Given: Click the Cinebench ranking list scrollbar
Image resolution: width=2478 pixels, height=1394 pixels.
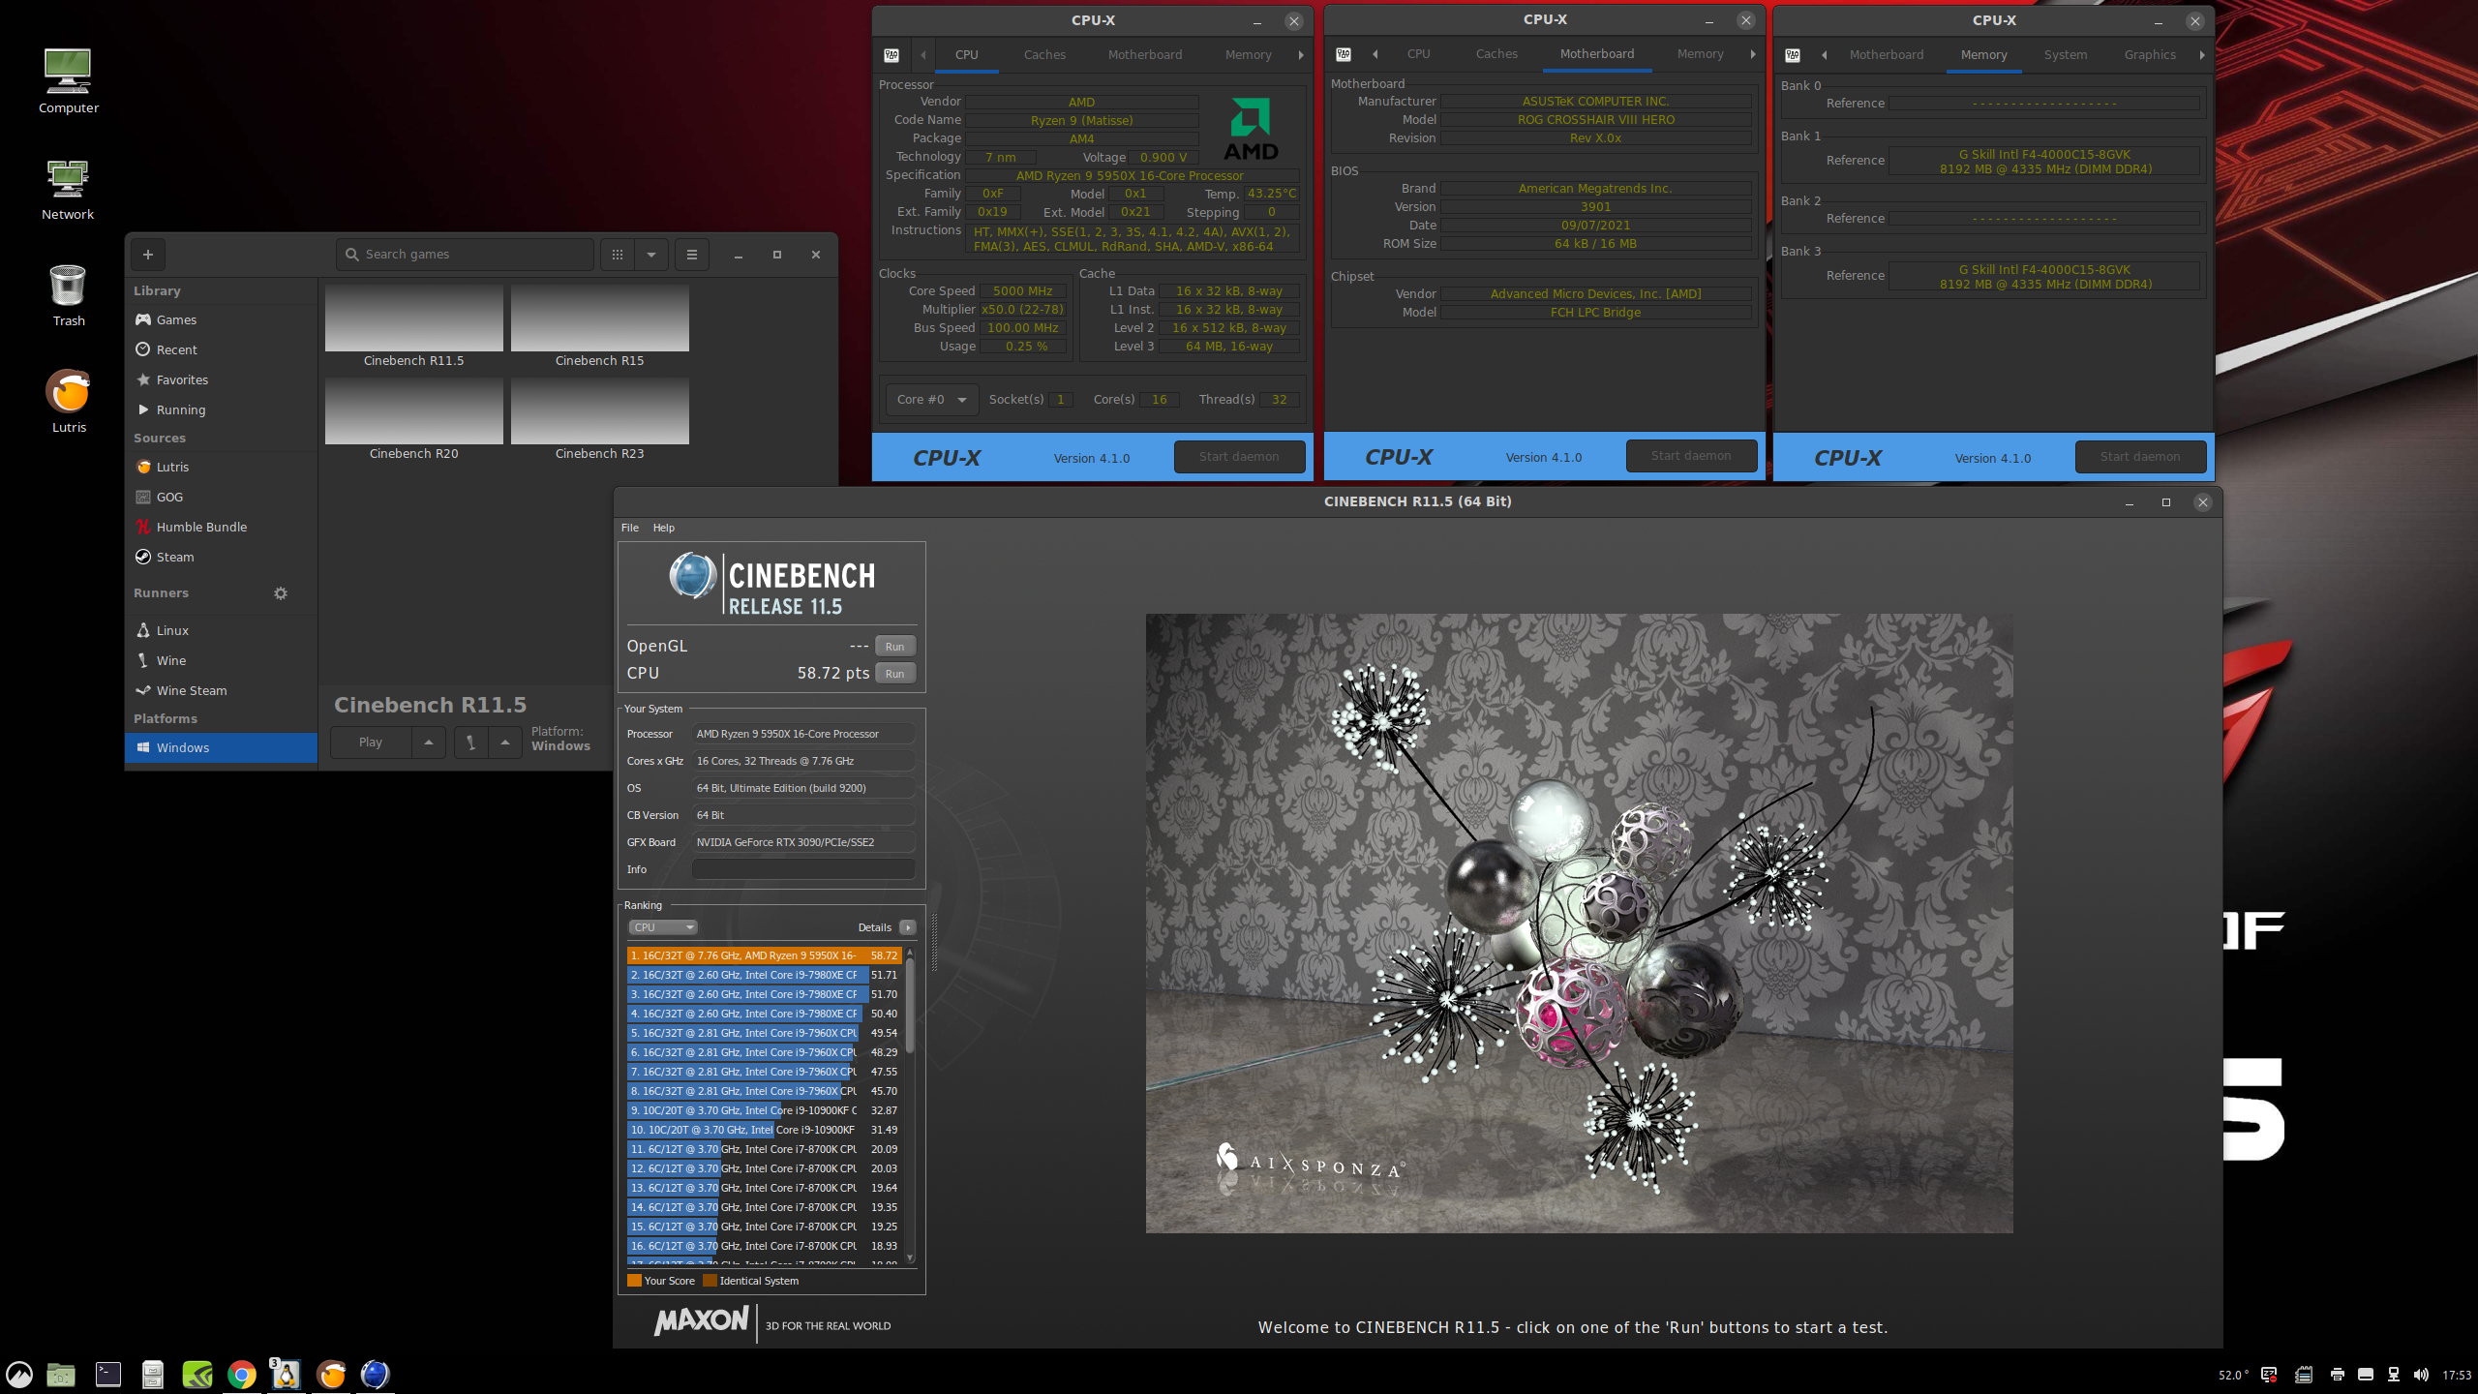Looking at the screenshot, I should 910,1007.
